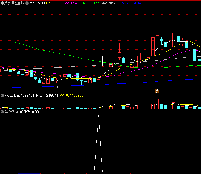The image size is (201, 174).
Task: Select the MA5: 5.09 label
Action: pos(37,3)
